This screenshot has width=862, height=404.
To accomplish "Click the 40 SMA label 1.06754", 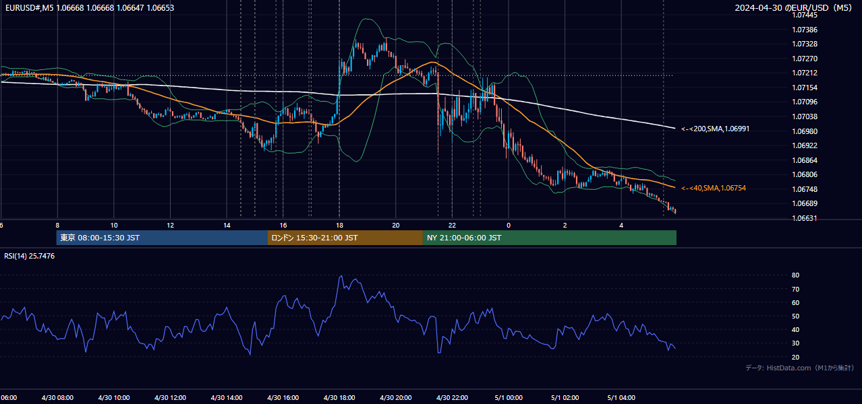I will click(x=714, y=189).
